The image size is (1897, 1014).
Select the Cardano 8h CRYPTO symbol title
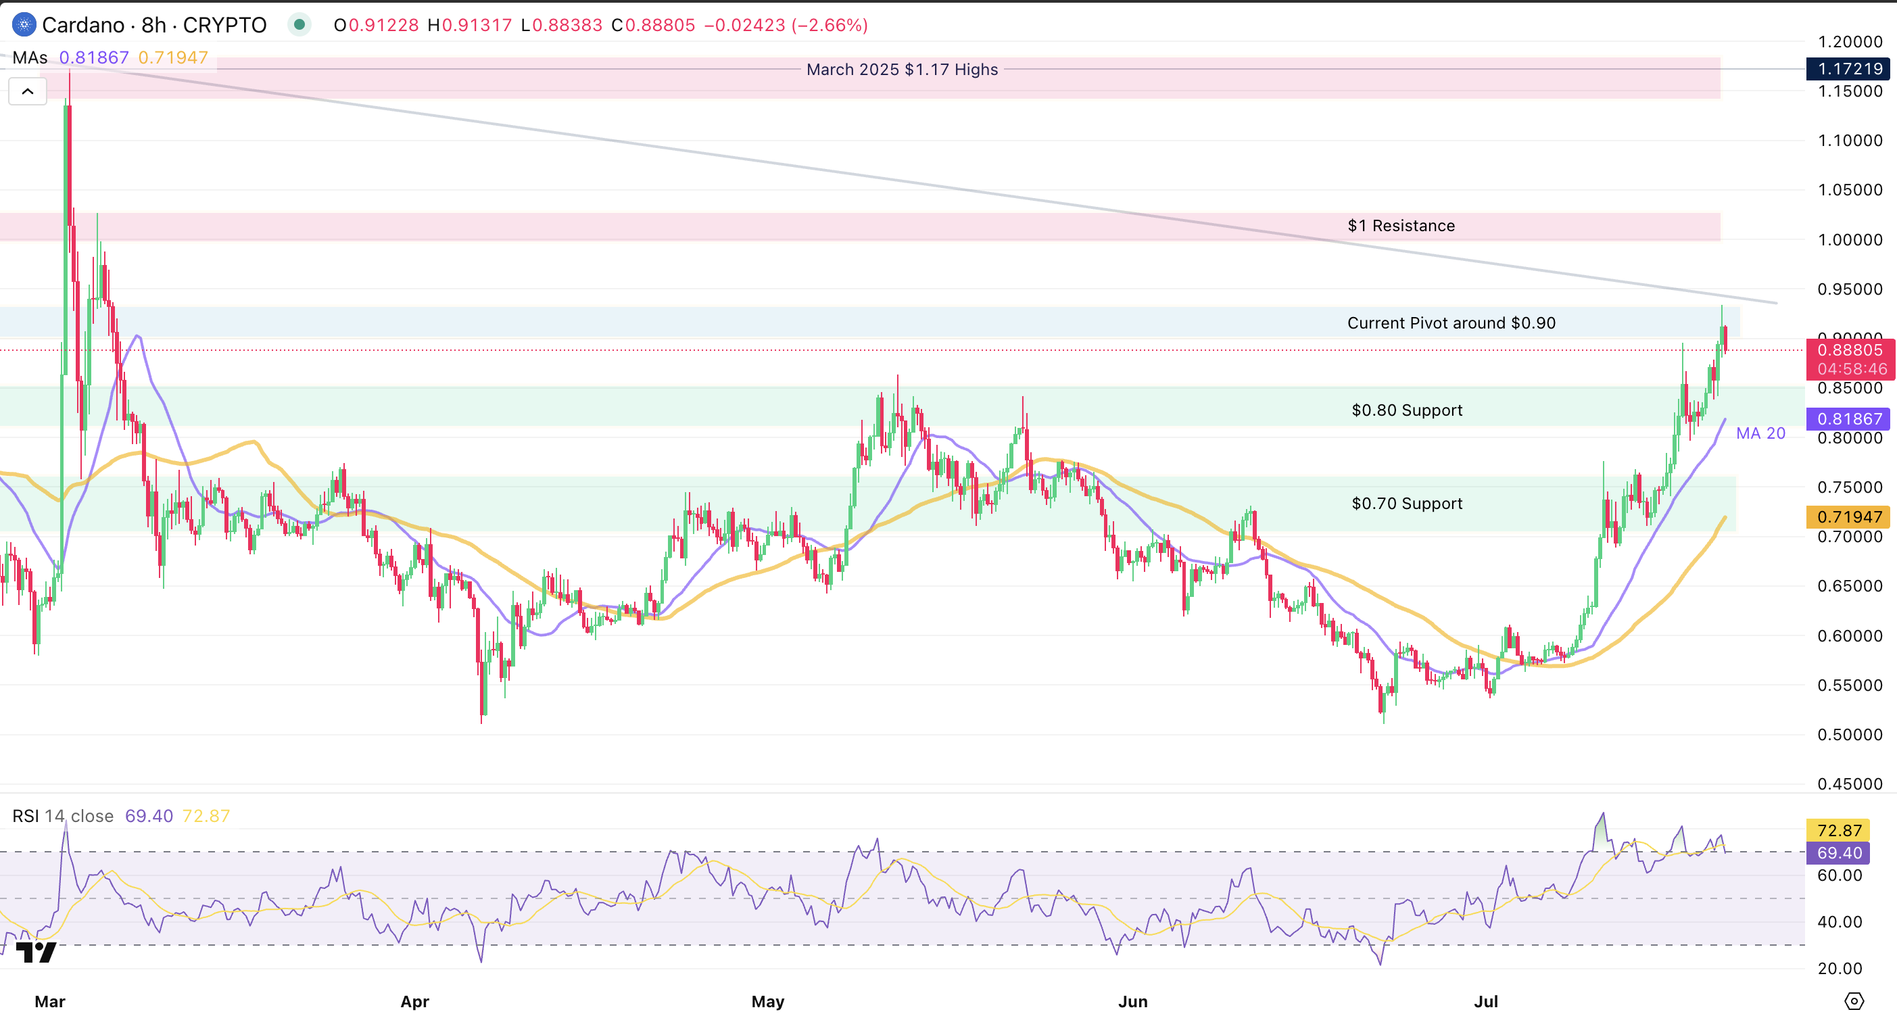point(154,25)
